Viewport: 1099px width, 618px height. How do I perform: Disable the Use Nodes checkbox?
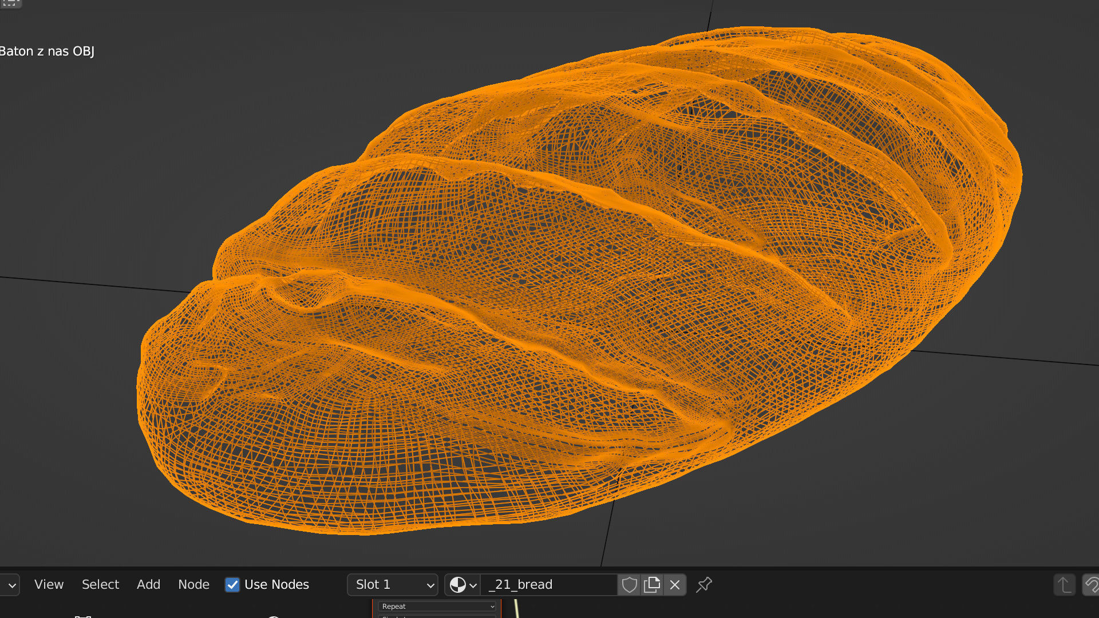coord(232,585)
